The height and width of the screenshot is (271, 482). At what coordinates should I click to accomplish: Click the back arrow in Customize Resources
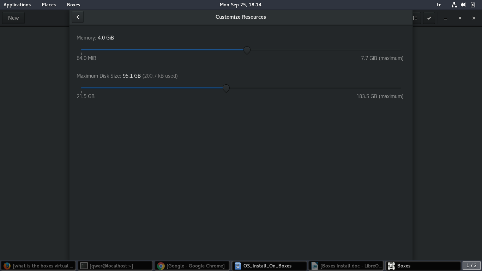coord(78,17)
